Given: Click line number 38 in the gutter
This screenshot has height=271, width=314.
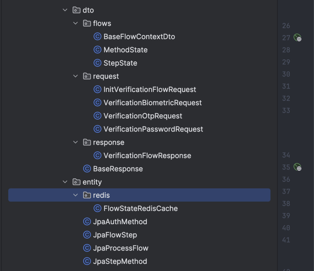Looking at the screenshot, I should coord(286,204).
